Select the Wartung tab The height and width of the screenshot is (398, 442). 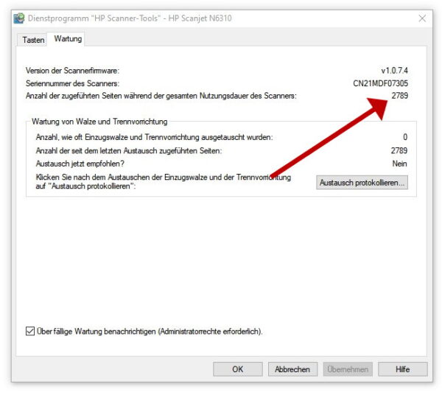[68, 39]
